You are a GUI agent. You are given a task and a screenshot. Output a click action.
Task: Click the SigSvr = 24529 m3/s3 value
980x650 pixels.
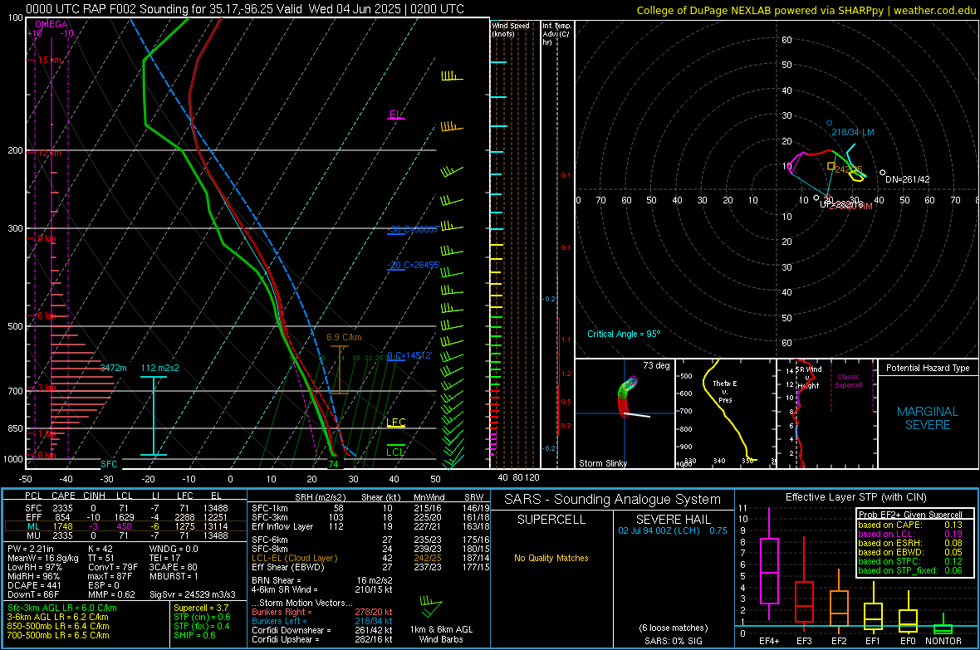pos(193,594)
